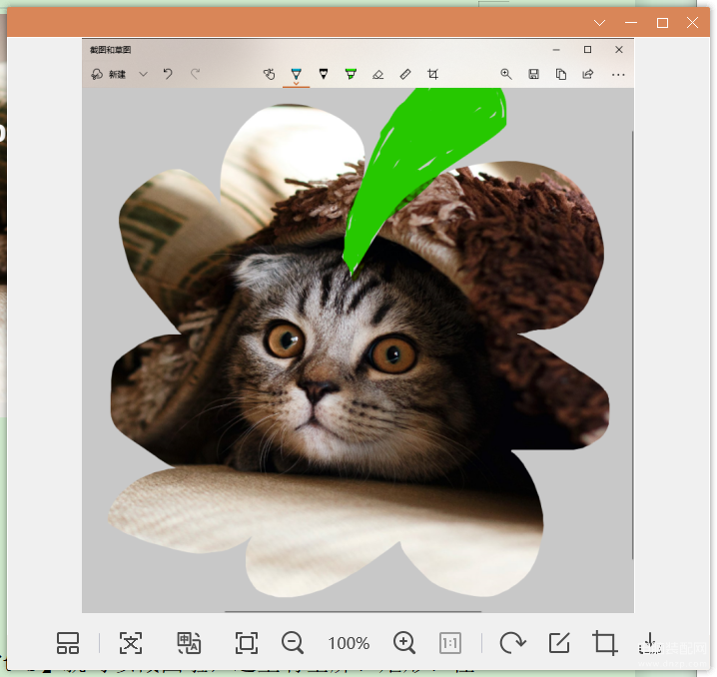This screenshot has width=717, height=677.
Task: Click the 新建 new snip button
Action: 109,74
